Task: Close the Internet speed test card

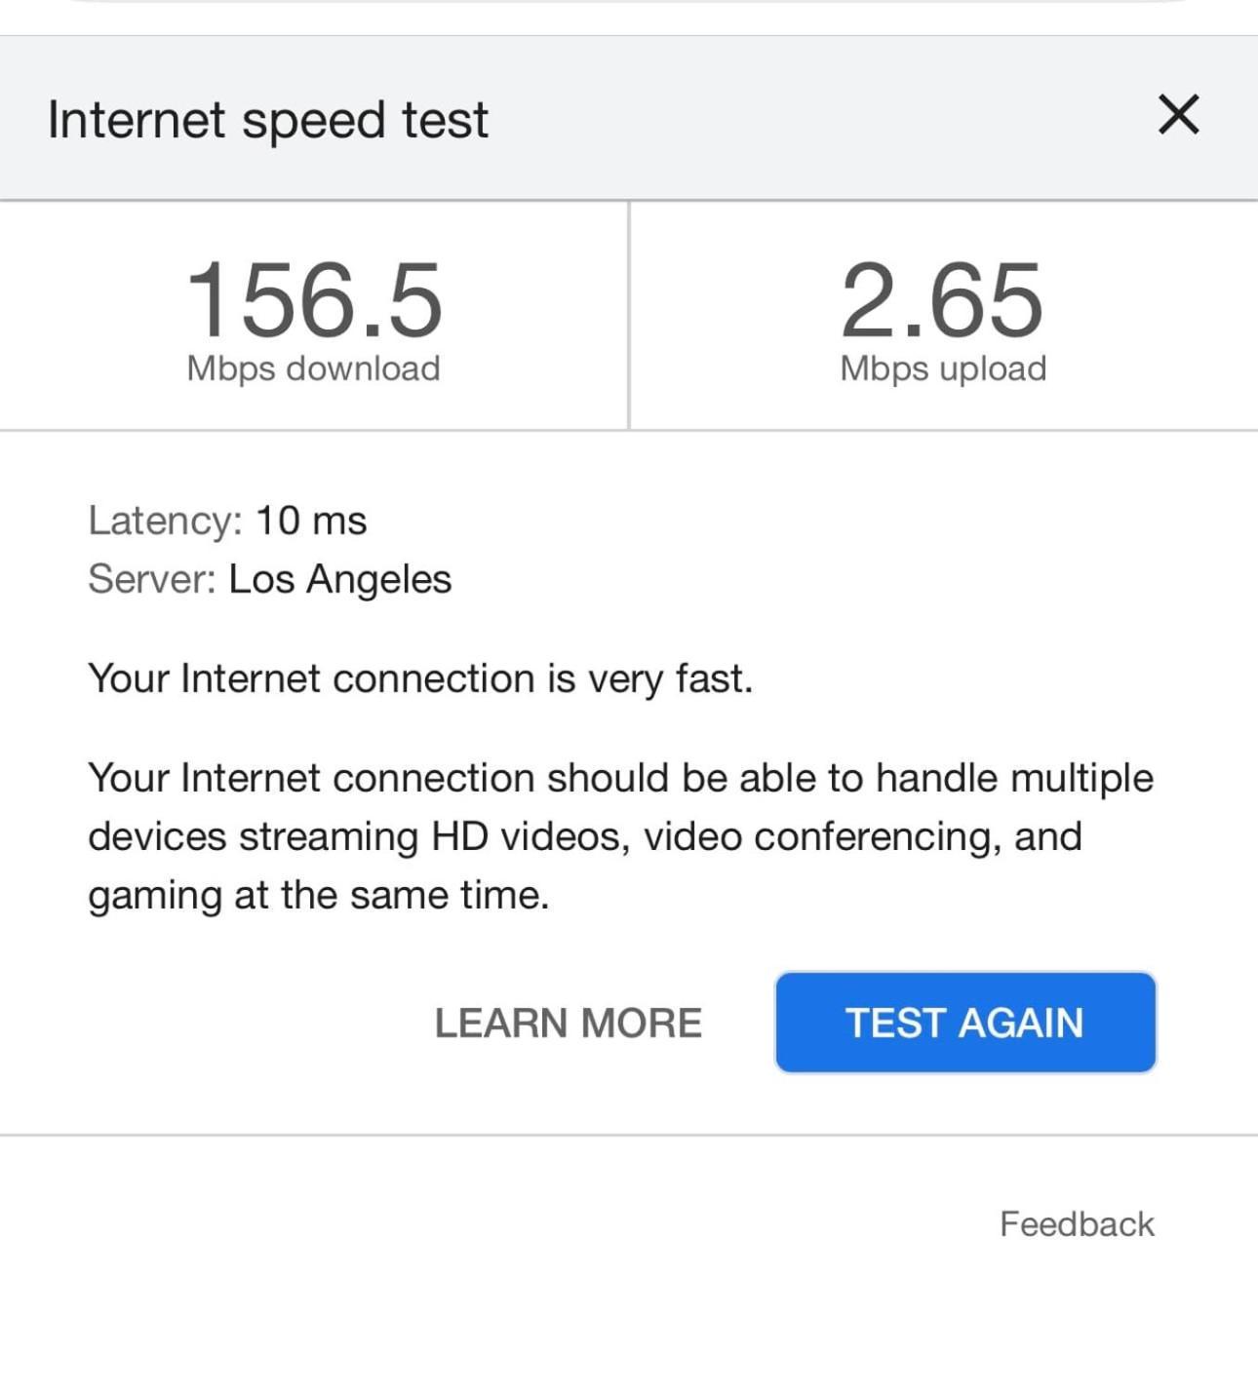Action: point(1178,115)
